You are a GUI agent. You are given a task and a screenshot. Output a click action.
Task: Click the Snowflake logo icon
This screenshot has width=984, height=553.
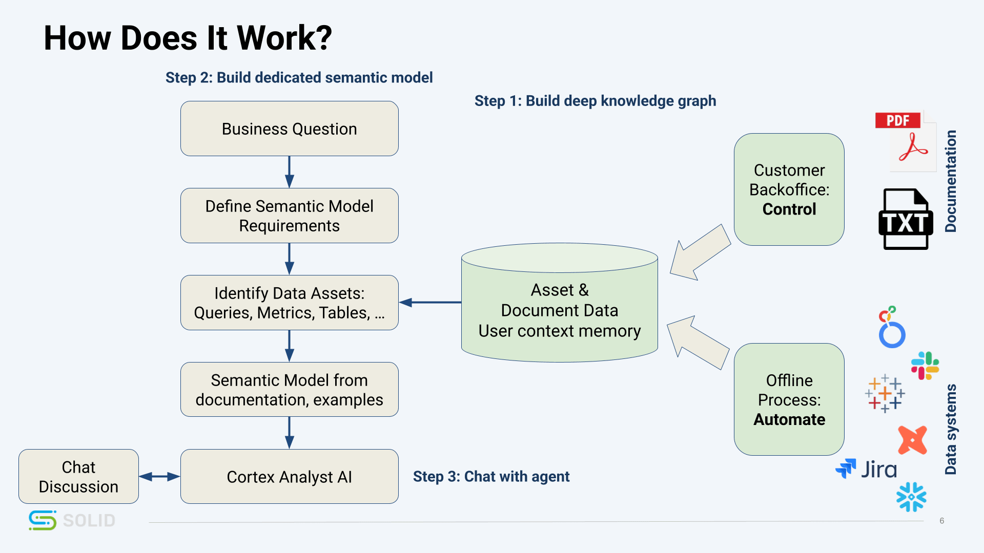(x=911, y=497)
